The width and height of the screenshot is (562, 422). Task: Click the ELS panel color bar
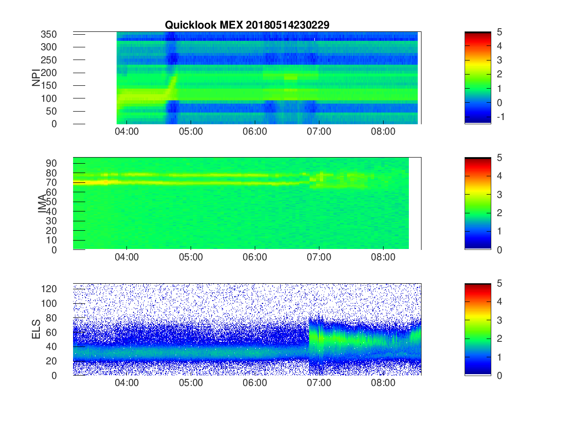pos(478,329)
